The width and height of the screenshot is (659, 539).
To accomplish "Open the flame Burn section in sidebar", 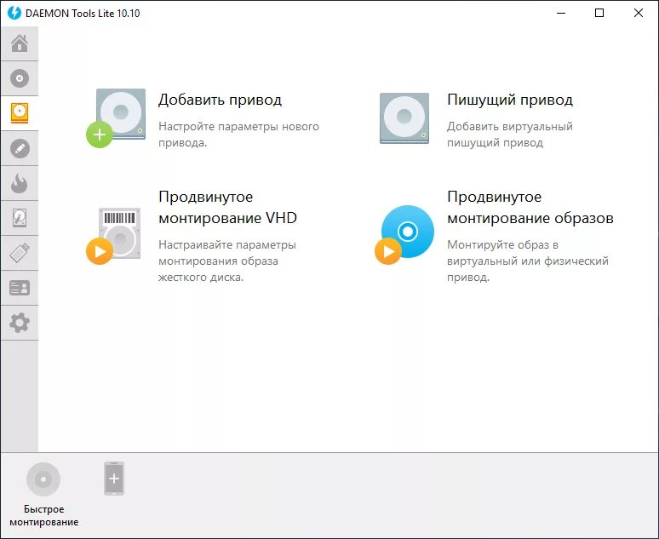I will [20, 183].
